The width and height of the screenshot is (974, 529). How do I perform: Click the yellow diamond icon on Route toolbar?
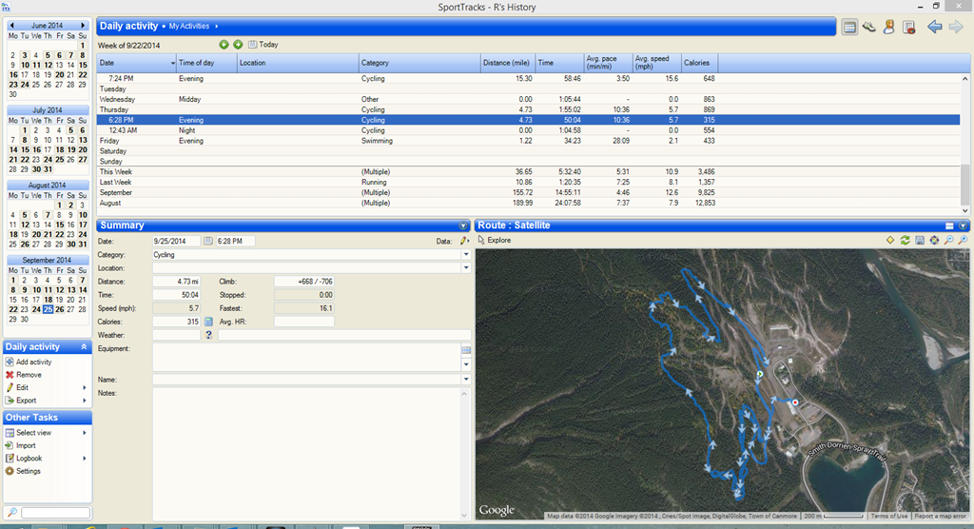coord(890,240)
